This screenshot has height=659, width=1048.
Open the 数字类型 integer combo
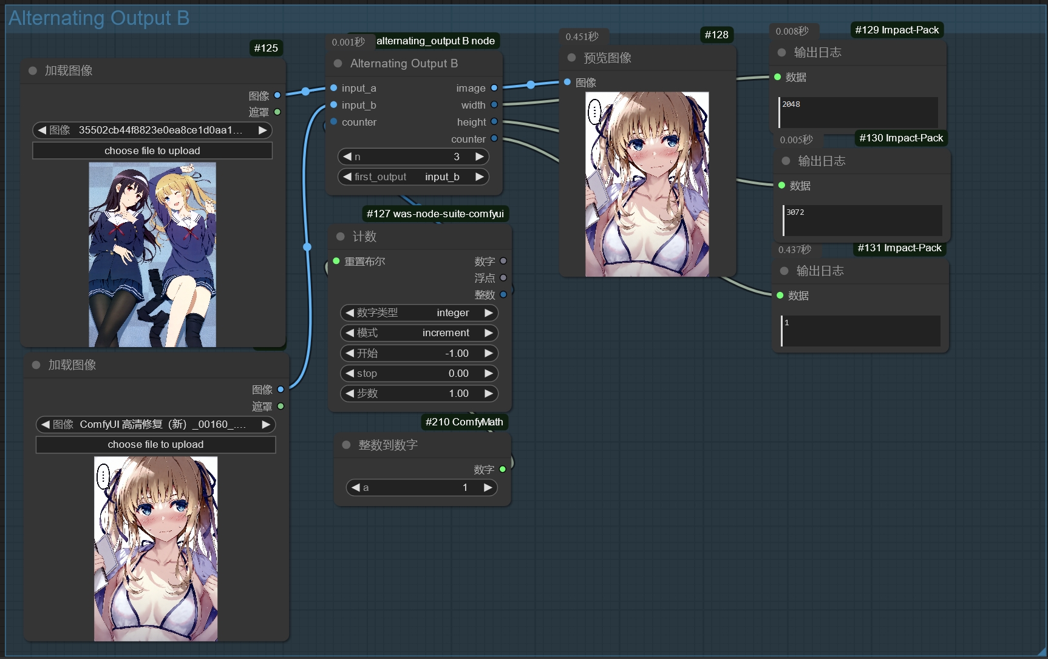click(x=419, y=313)
